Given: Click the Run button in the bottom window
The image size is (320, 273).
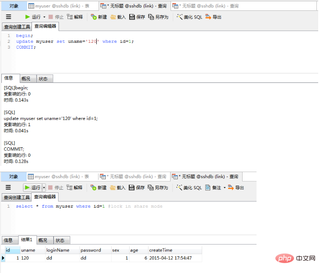Looking at the screenshot, I should click(33, 187).
